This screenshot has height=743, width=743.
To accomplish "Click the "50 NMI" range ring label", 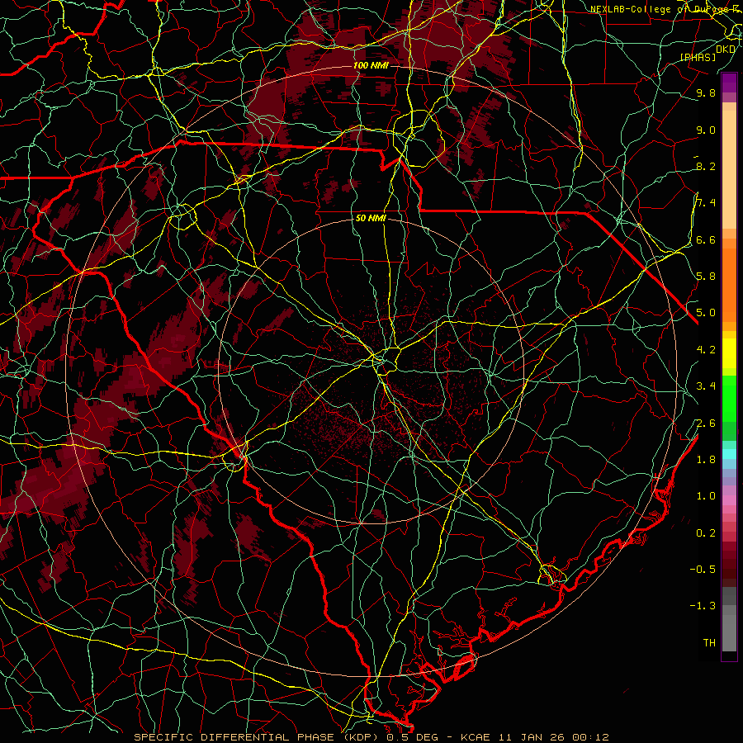I will 371,218.
